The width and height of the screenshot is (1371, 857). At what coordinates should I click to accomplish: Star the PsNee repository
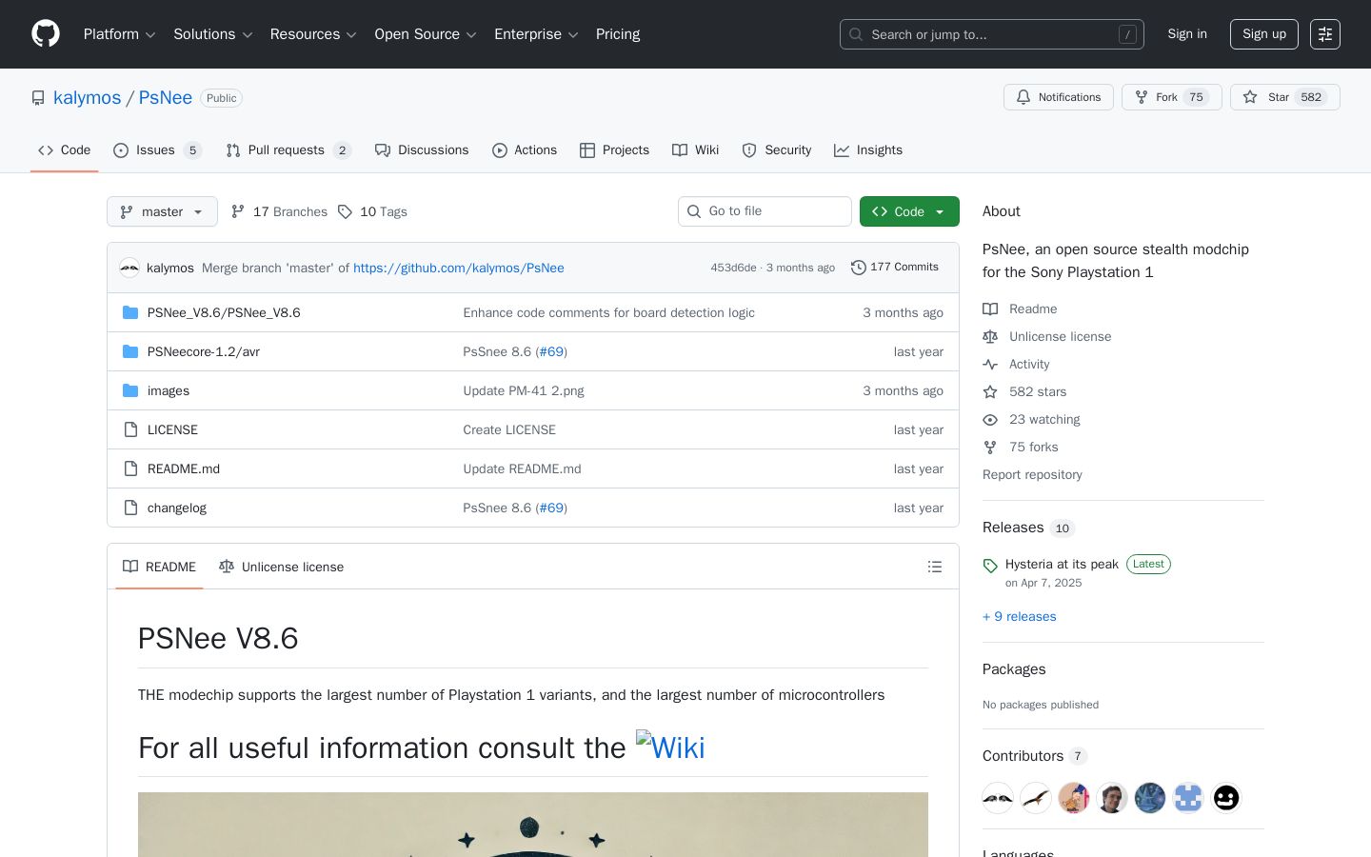1285,97
